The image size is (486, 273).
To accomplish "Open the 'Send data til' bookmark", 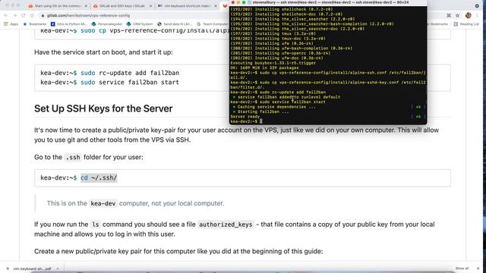I will (x=175, y=24).
